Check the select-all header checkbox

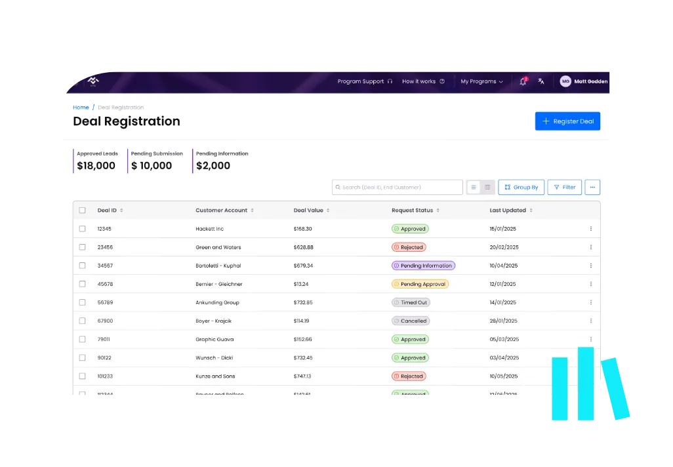pyautogui.click(x=82, y=210)
